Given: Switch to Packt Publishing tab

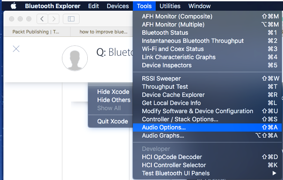Looking at the screenshot, I should (x=37, y=32).
